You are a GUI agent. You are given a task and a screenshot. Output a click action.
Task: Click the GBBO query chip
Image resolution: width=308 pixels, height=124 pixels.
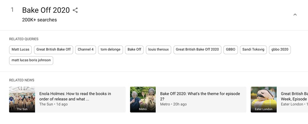point(231,50)
